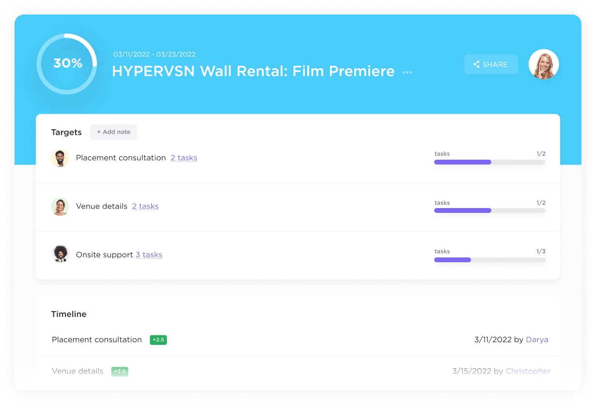This screenshot has height=405, width=596.
Task: Click Placement consultation in the Timeline
Action: pos(97,340)
